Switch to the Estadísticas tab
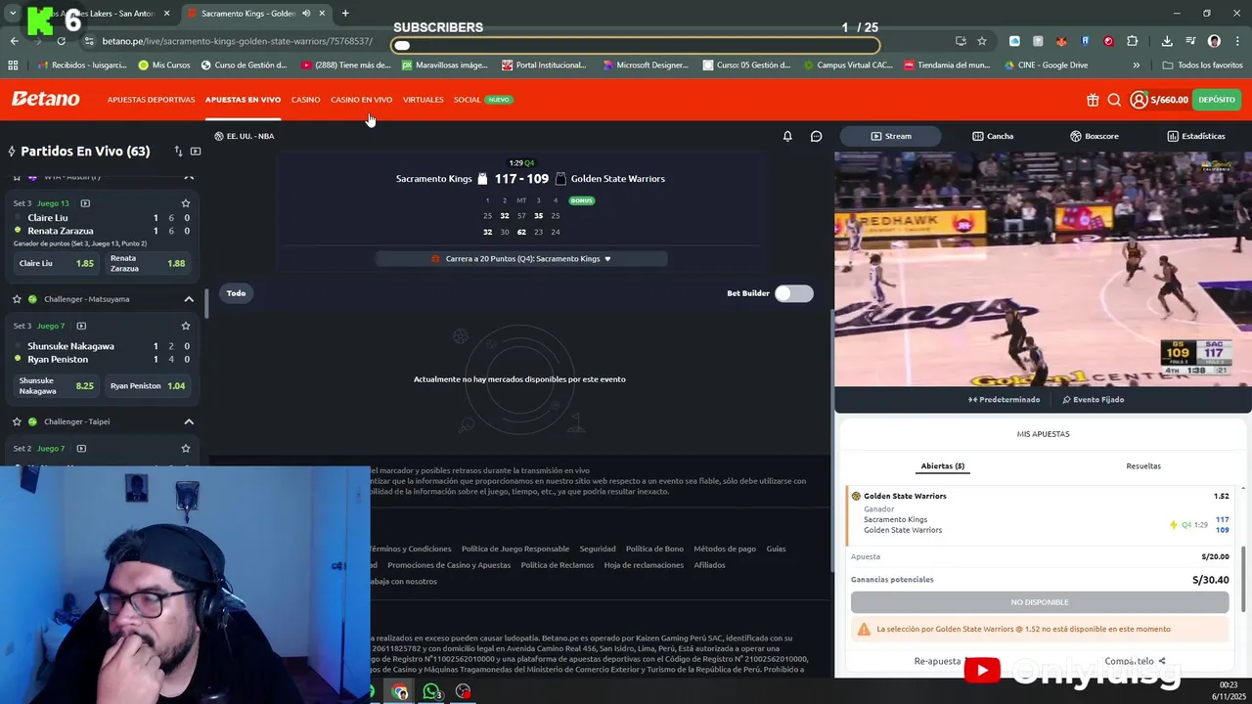The image size is (1252, 704). pos(1195,136)
